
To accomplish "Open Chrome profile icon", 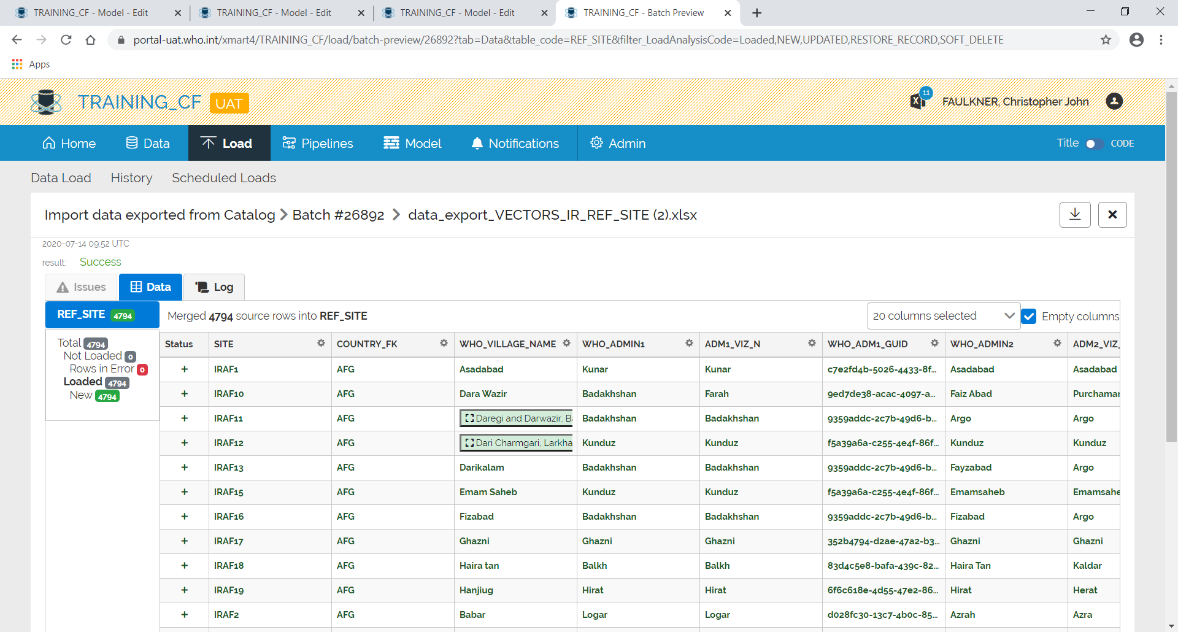I will tap(1136, 40).
